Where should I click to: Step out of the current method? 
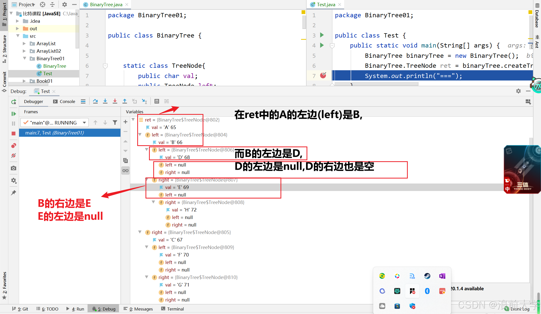(125, 101)
